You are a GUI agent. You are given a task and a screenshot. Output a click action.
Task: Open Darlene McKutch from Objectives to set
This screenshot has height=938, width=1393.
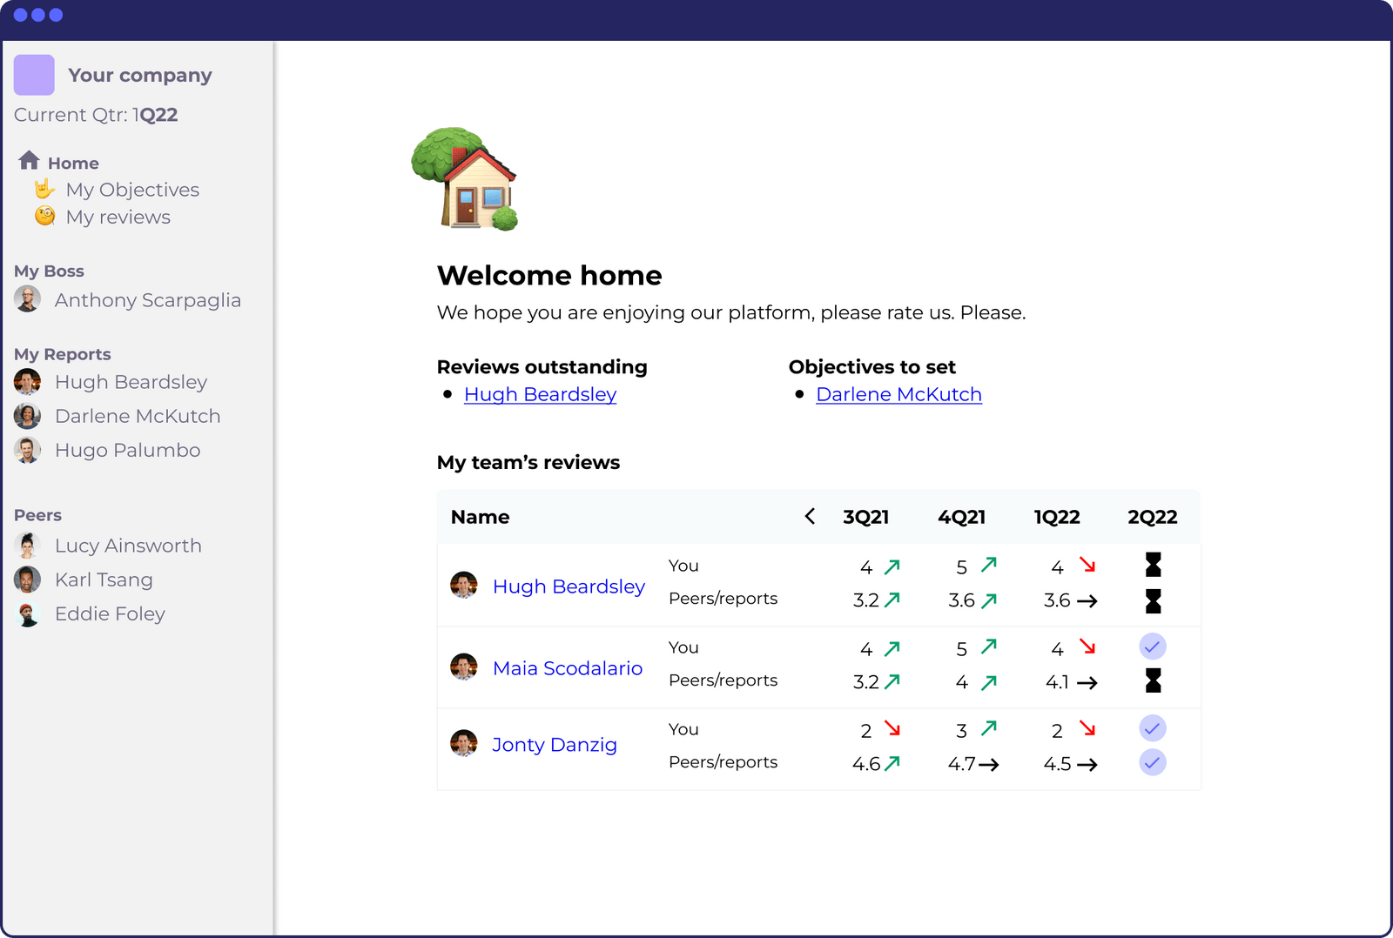click(898, 394)
